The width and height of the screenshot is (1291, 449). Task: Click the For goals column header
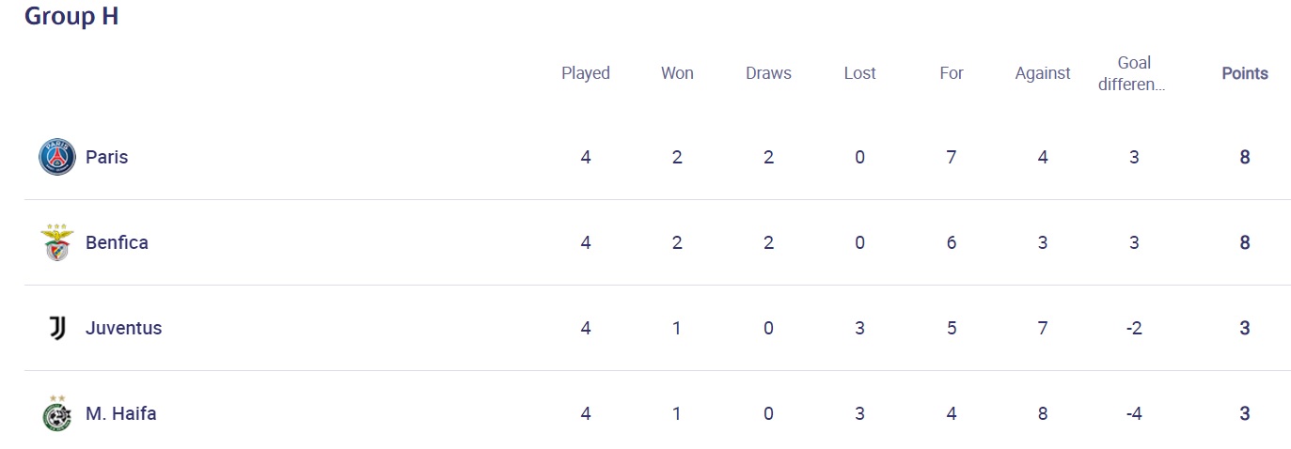pos(952,73)
